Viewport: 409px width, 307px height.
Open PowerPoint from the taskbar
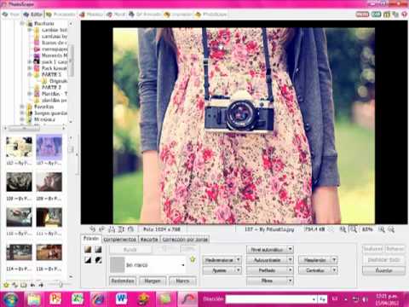point(55,299)
